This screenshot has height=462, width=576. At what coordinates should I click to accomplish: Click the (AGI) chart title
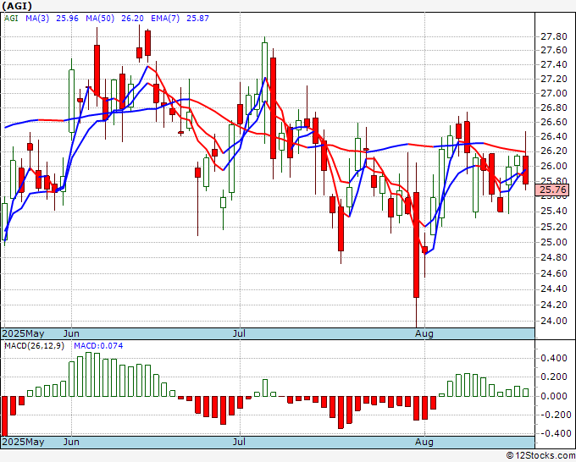pyautogui.click(x=17, y=6)
